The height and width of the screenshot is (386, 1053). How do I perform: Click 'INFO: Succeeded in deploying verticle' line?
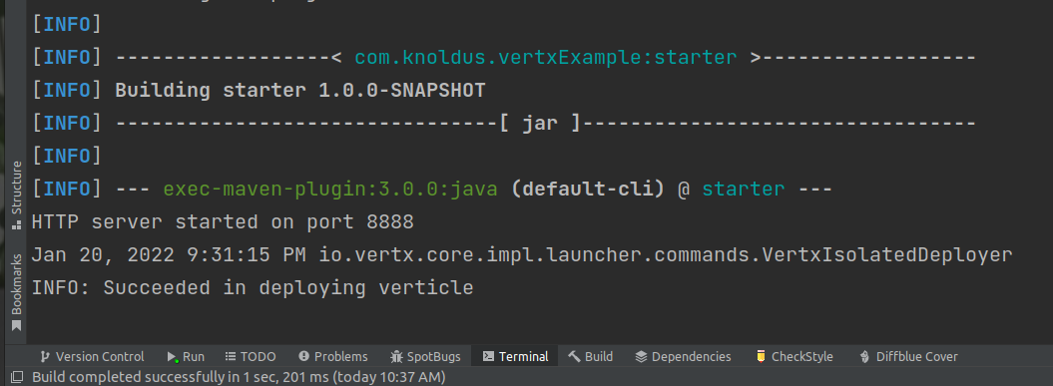pyautogui.click(x=253, y=288)
